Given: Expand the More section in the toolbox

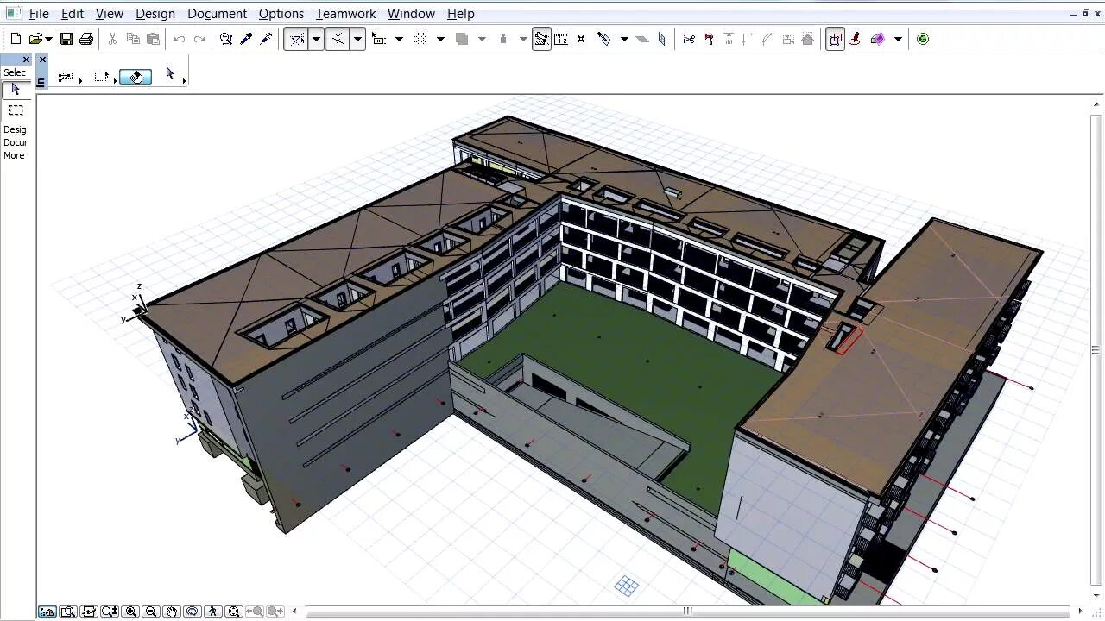Looking at the screenshot, I should [14, 155].
